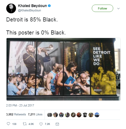The image size is (126, 129).
Task: Open the Detroit poster photo
Action: click(64, 69)
